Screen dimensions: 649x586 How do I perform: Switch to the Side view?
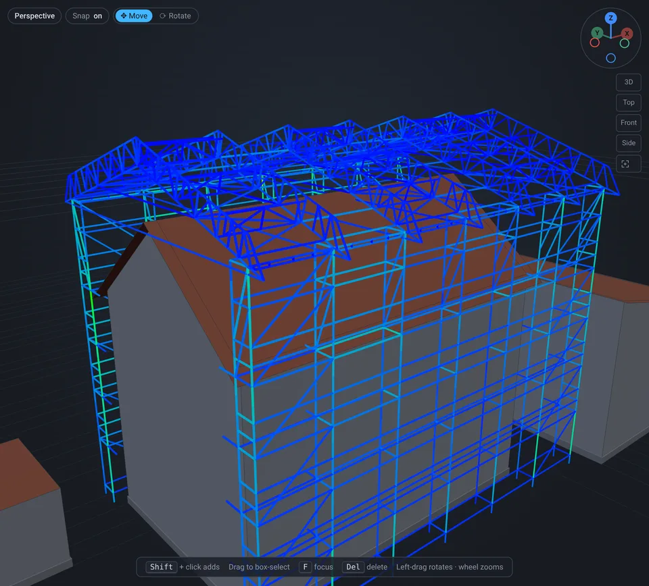628,143
